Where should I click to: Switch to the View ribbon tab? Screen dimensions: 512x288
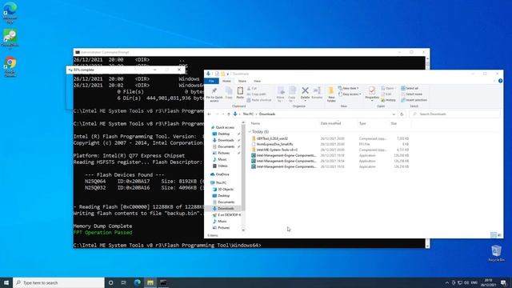[257, 81]
